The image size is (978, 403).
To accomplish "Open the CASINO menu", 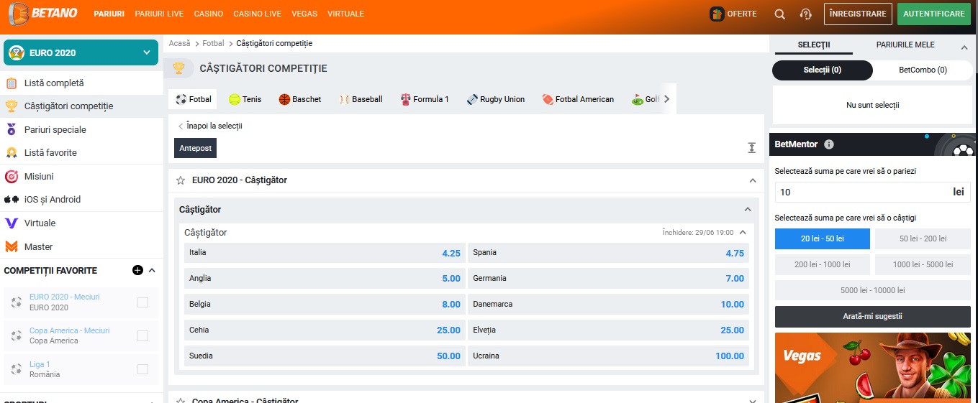I will (x=209, y=14).
